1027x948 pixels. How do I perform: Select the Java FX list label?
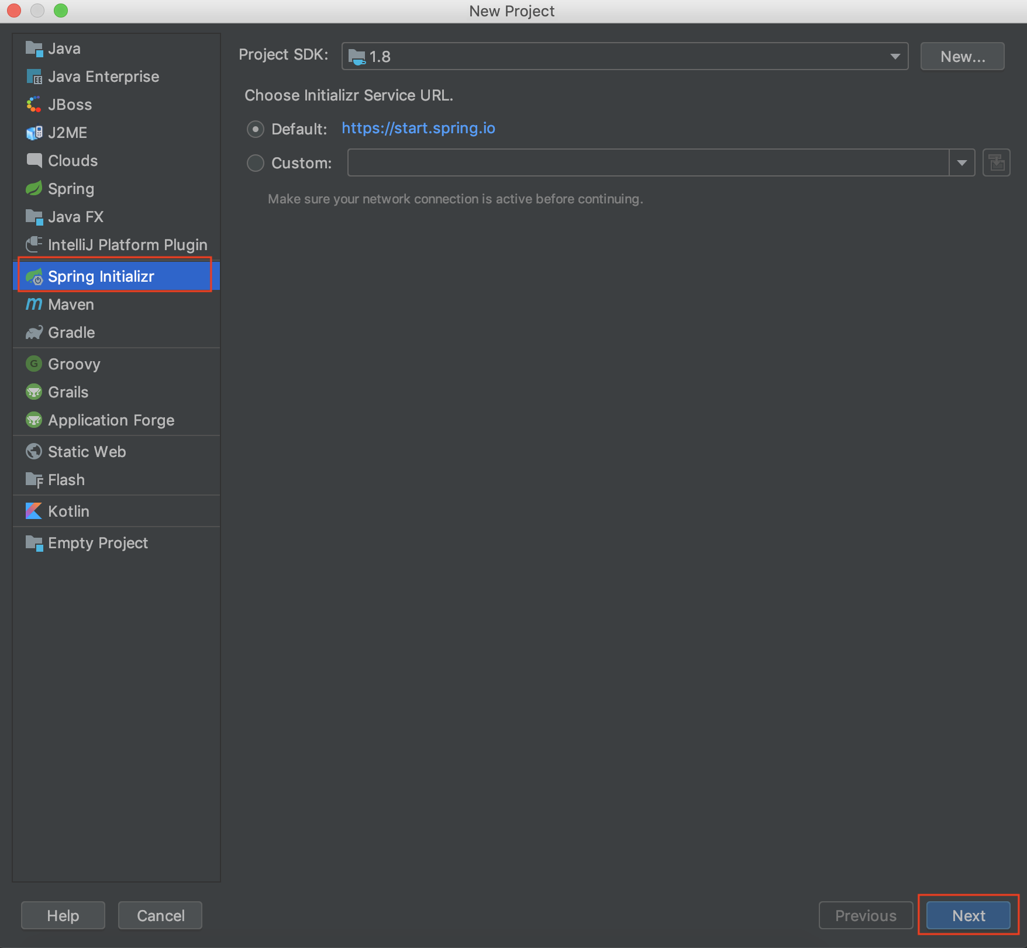(x=76, y=217)
